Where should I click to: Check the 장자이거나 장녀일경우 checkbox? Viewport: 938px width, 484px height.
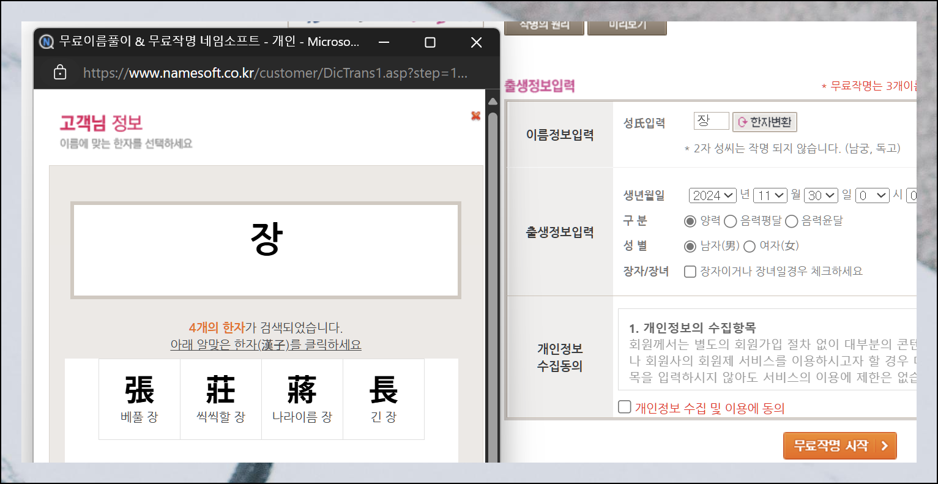[690, 271]
